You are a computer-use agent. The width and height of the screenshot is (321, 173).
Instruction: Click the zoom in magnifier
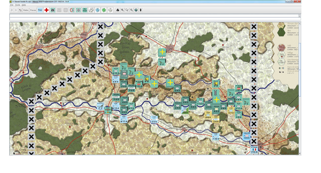coord(122,10)
